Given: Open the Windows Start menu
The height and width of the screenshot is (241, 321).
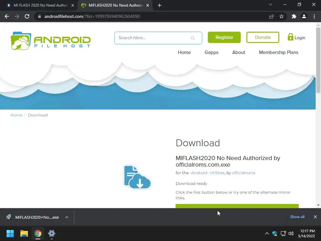Looking at the screenshot, I should click(x=10, y=233).
